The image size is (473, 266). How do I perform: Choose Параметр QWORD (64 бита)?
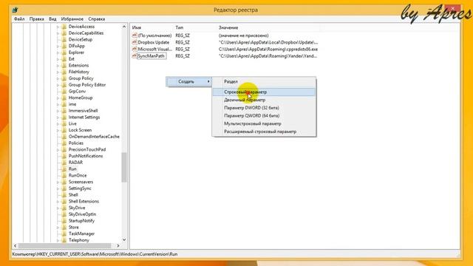tap(264, 115)
